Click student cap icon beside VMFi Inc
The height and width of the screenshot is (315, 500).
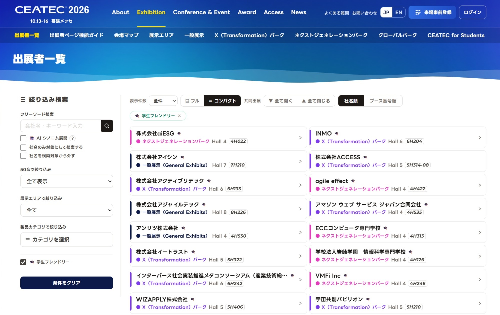point(345,276)
